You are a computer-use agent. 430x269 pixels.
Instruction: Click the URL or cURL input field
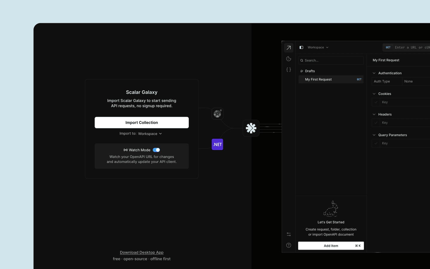pos(412,48)
